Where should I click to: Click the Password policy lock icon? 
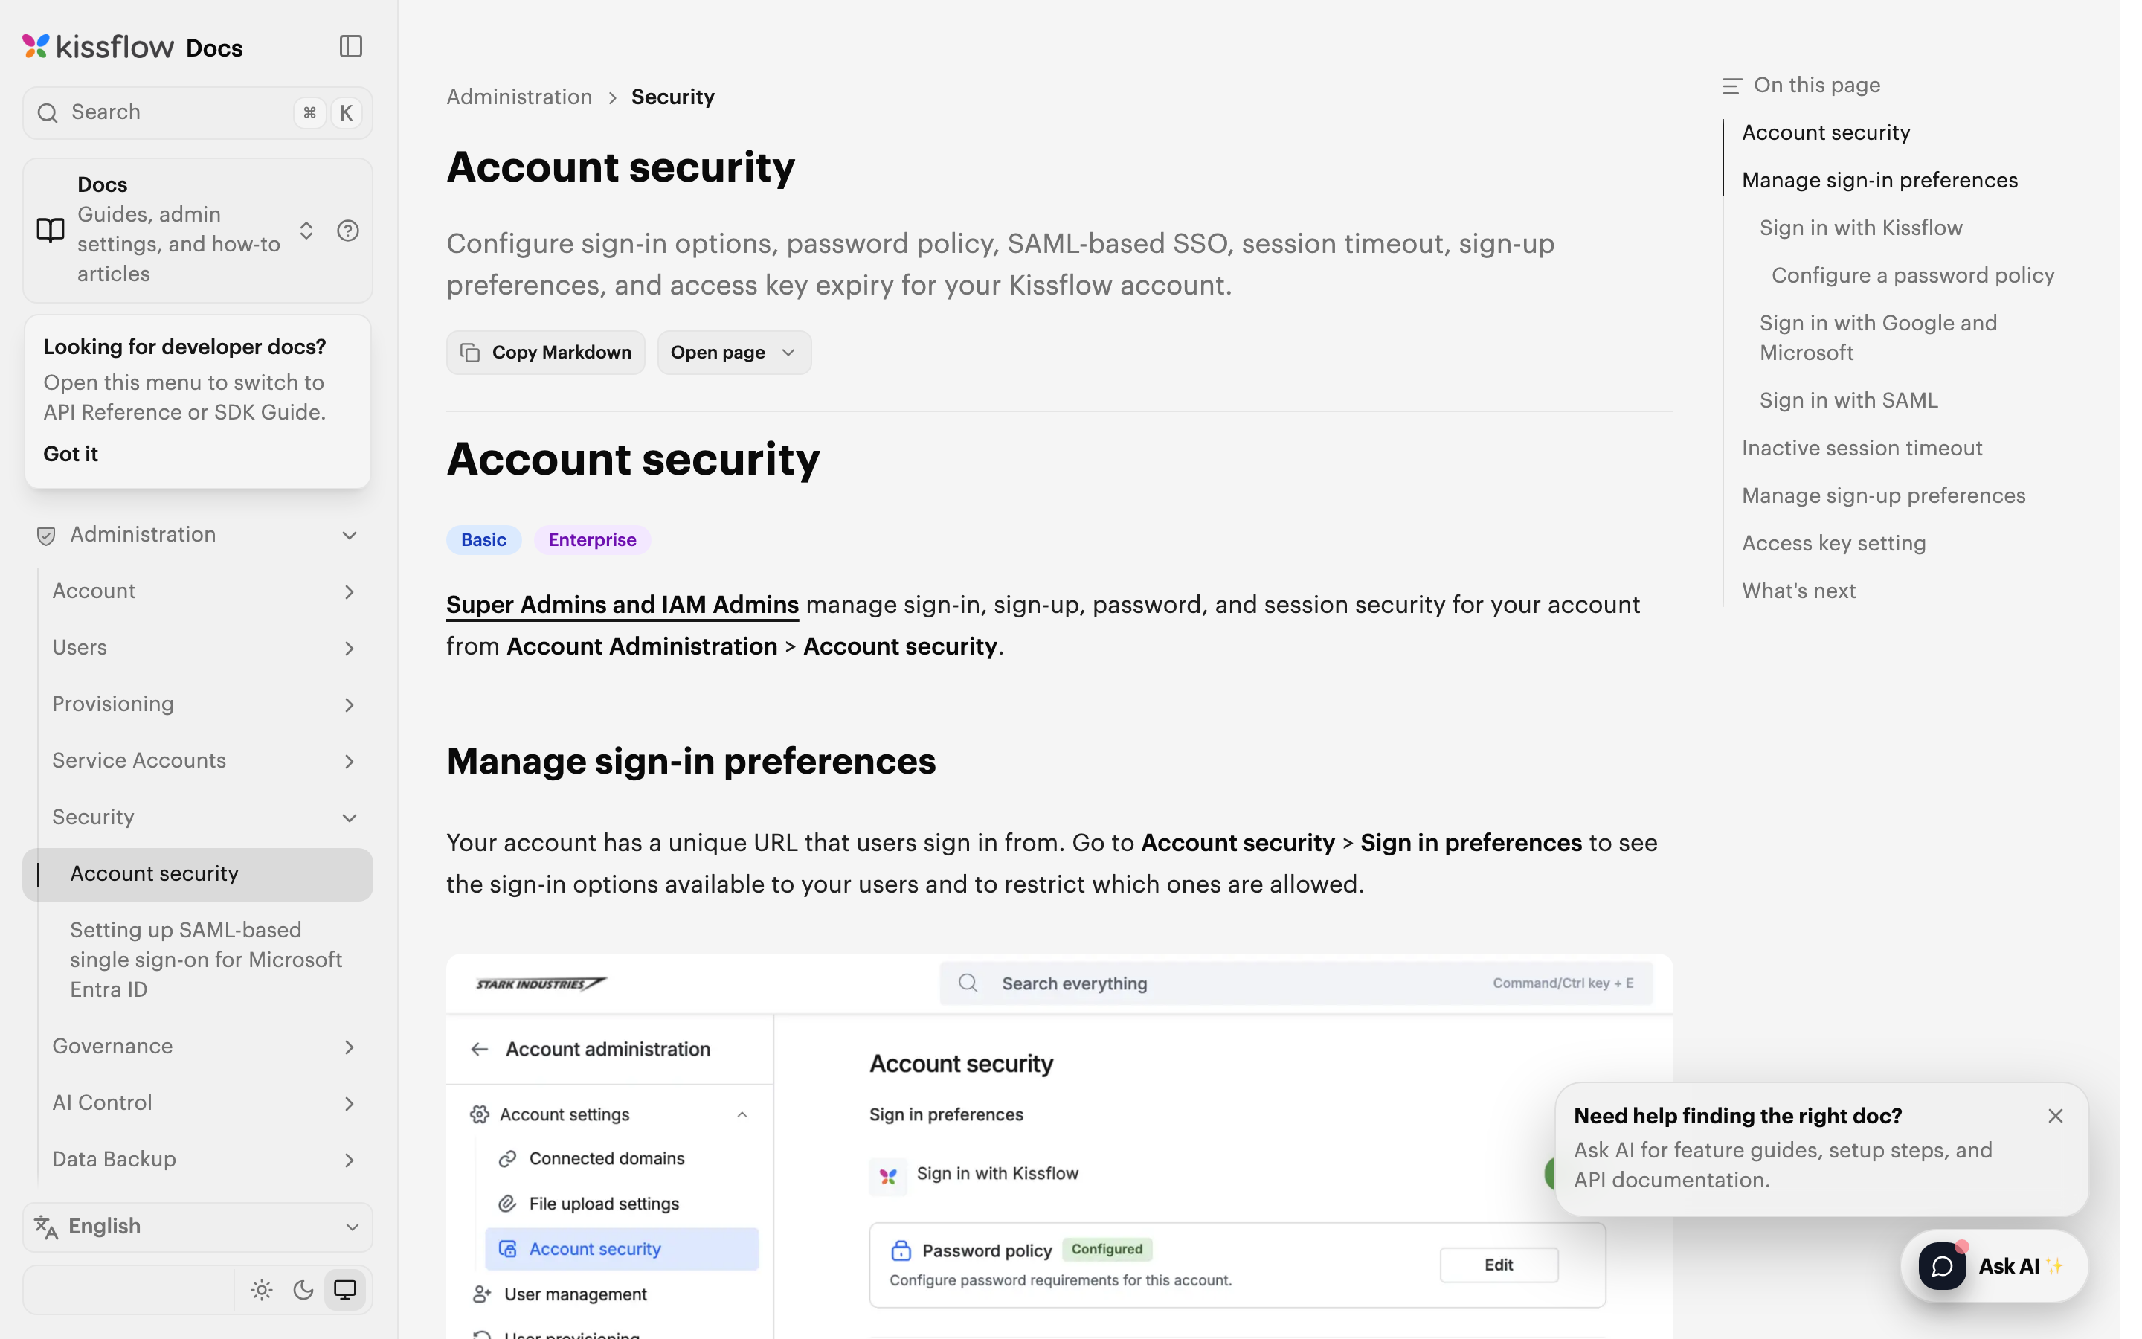pos(901,1250)
